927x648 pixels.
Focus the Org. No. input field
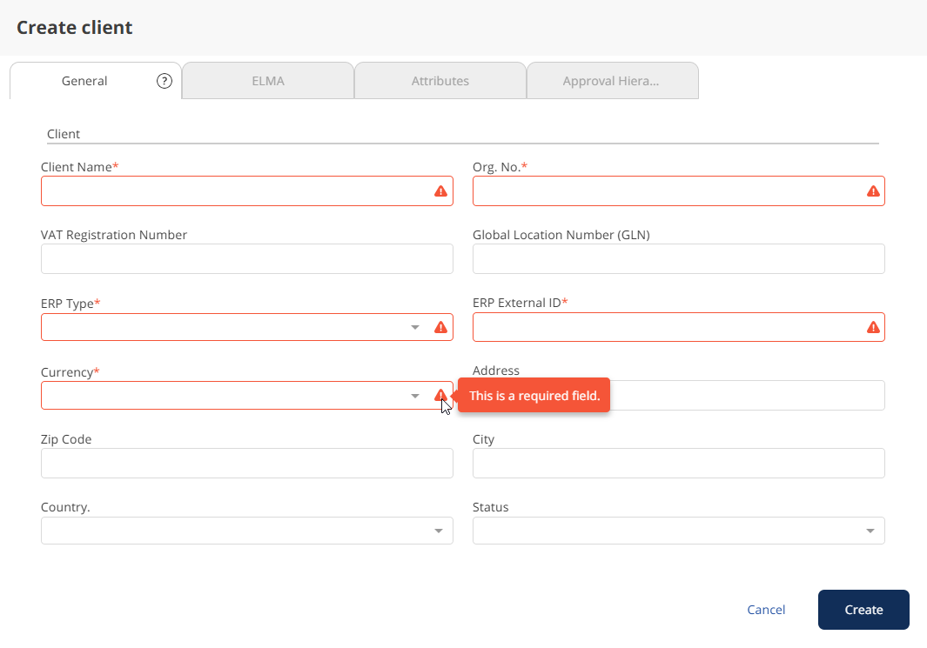[x=679, y=190]
